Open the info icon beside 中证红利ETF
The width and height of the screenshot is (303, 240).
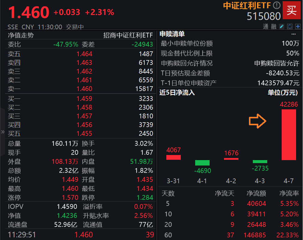277,5
